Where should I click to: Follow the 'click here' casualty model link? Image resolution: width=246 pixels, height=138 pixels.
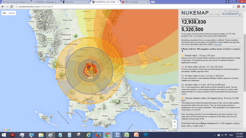click(218, 44)
